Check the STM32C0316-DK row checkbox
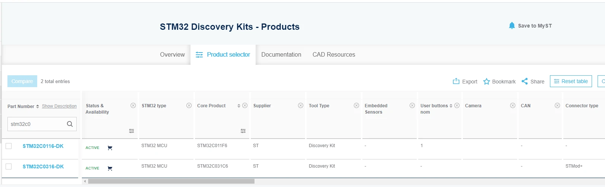605x187 pixels. point(9,167)
